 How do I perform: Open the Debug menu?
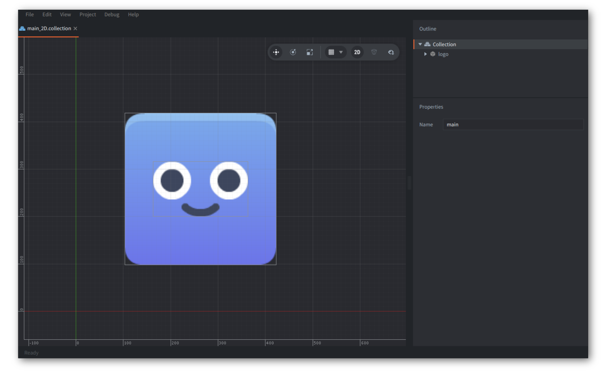pyautogui.click(x=112, y=14)
